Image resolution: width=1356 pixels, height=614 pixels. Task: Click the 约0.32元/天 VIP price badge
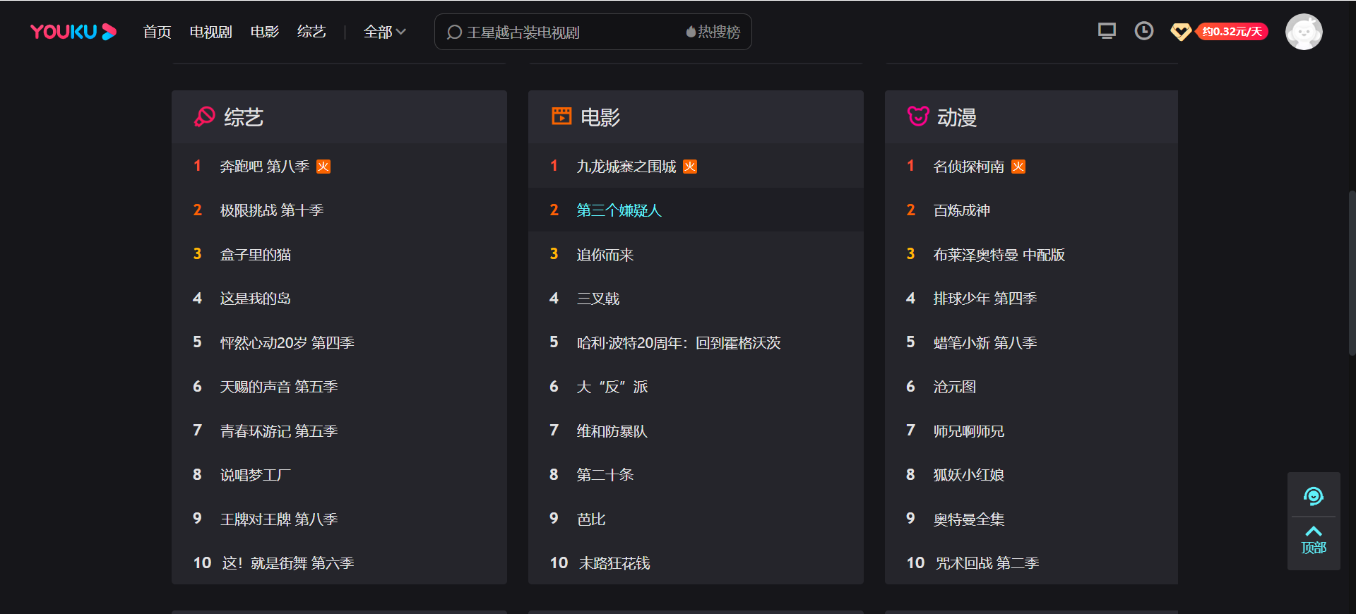1232,32
